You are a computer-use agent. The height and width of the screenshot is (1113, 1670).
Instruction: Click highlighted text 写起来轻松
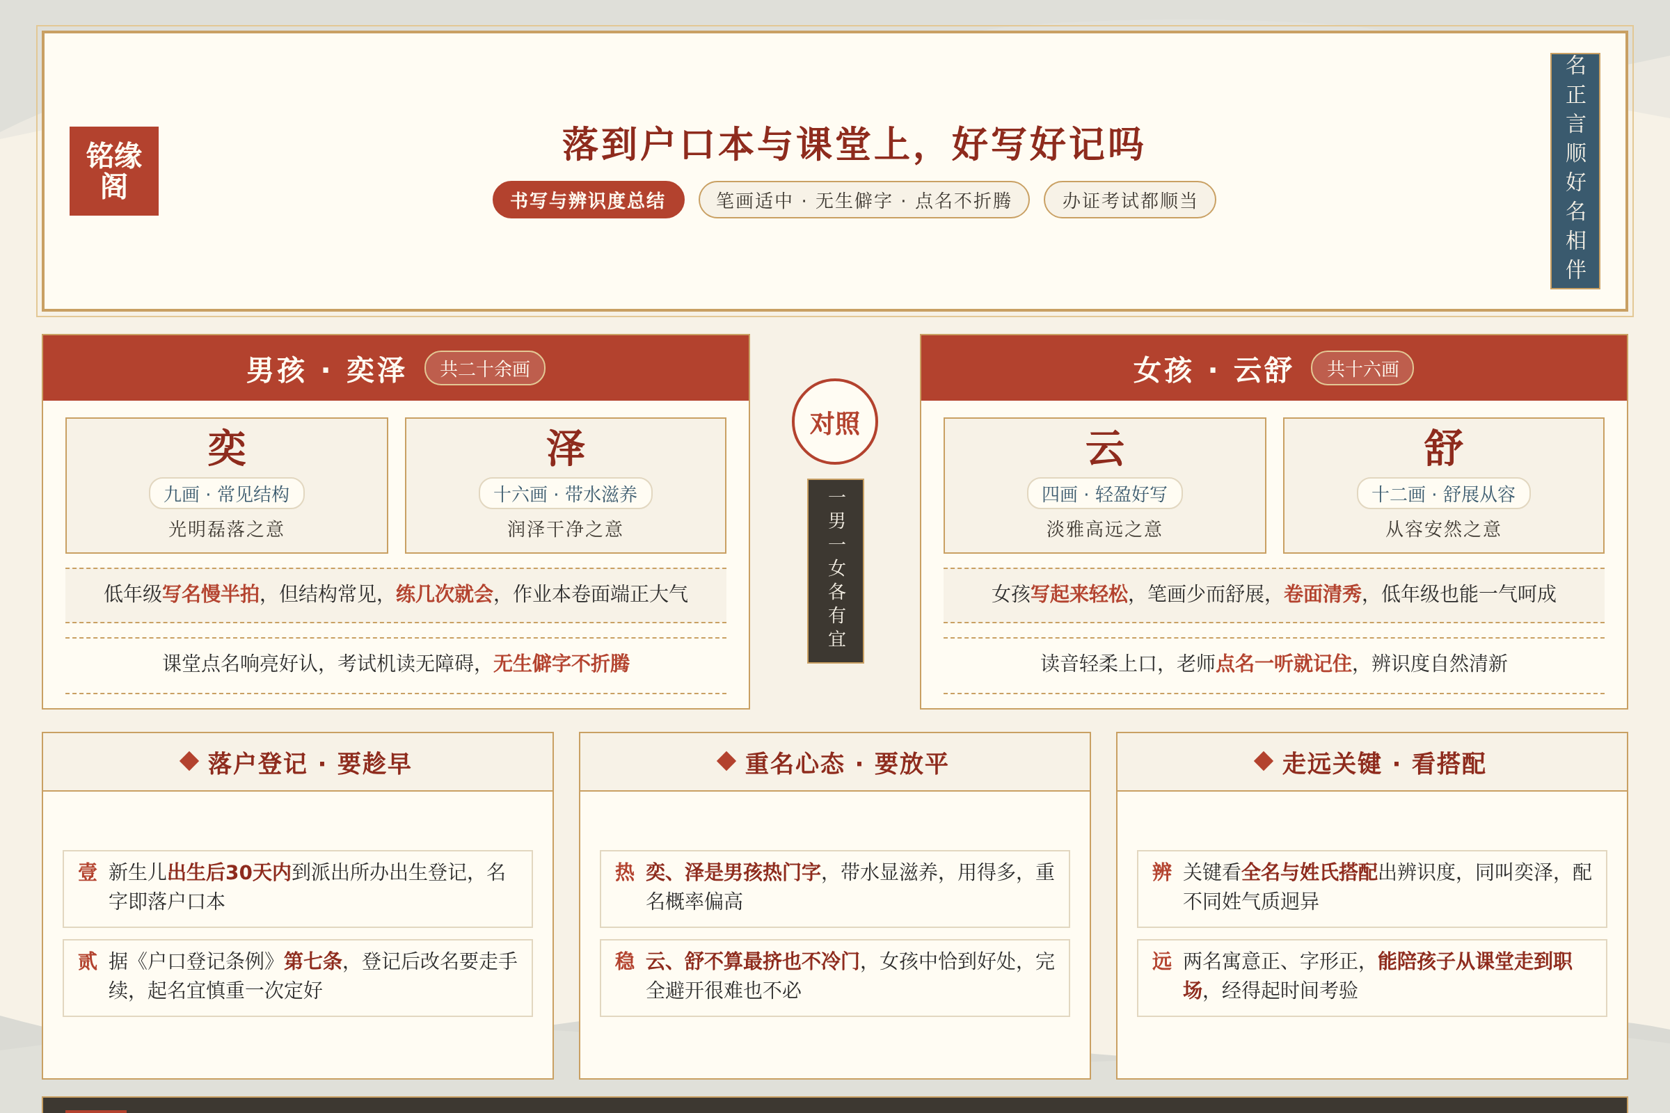(1079, 593)
